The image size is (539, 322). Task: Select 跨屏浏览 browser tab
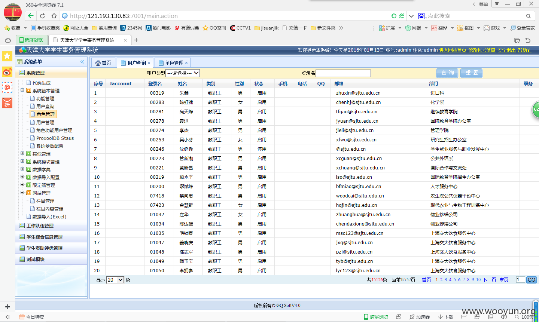(32, 40)
